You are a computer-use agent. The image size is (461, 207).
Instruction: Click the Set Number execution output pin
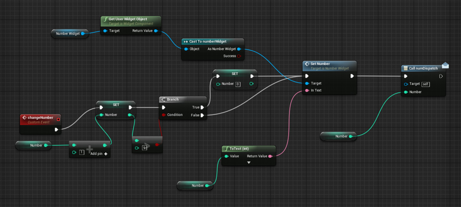click(x=352, y=76)
